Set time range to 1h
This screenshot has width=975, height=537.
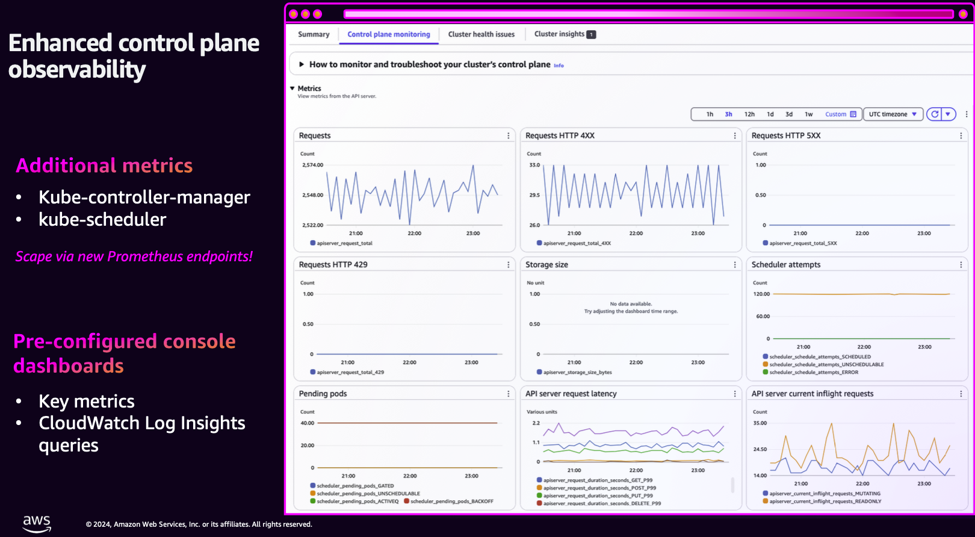click(x=710, y=114)
